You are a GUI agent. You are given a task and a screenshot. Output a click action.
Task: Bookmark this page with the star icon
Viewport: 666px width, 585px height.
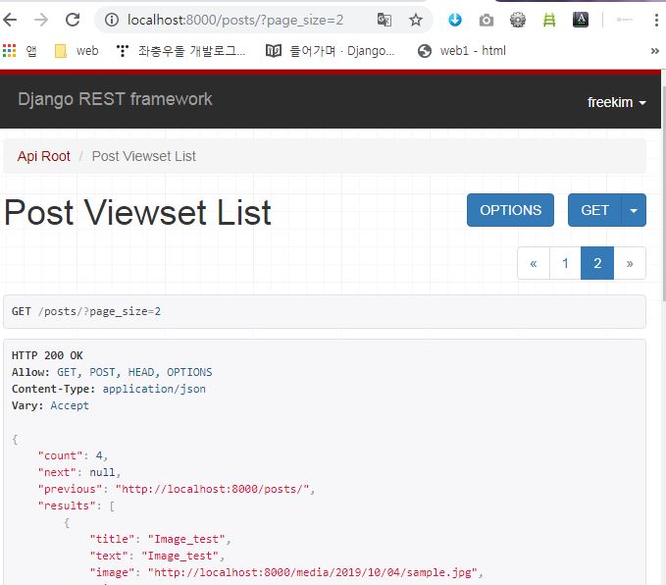[x=416, y=20]
